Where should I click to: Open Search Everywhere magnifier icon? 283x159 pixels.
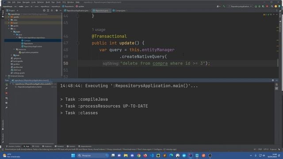(272, 6)
